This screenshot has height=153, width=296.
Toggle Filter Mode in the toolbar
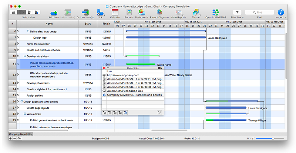pos(238,13)
